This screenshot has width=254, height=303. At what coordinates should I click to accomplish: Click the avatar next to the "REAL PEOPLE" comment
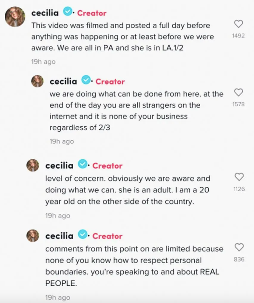(x=33, y=236)
